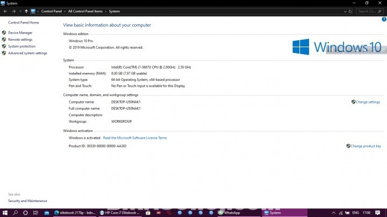Click the search magnifier icon
This screenshot has width=387, height=217.
coord(379,11)
